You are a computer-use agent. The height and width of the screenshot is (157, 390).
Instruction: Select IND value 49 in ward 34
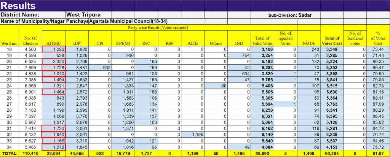[x=239, y=147]
